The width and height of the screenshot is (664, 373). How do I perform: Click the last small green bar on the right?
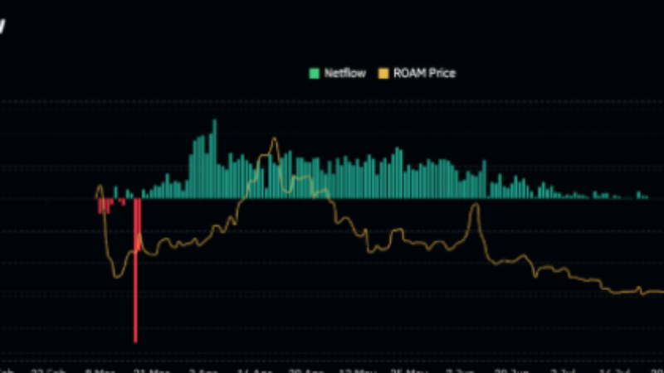pos(645,196)
